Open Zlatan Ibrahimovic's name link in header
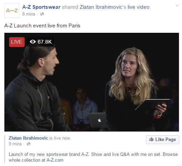The image size is (182, 166). 103,7
